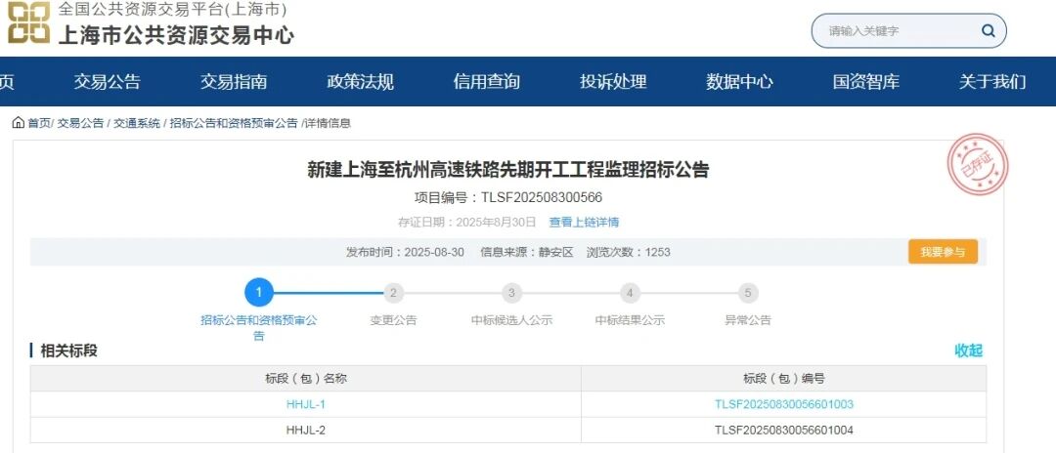
Task: Click the search magnifier icon
Action: (x=988, y=31)
